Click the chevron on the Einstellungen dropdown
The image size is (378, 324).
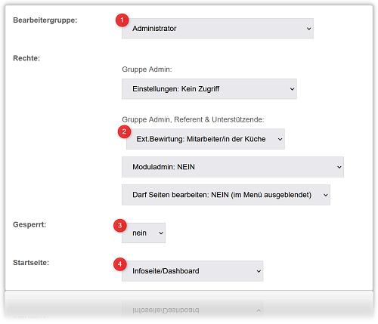292,89
